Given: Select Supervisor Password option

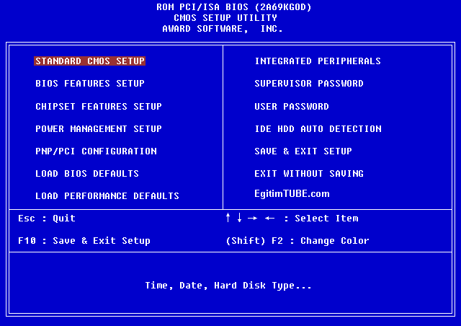Looking at the screenshot, I should point(309,84).
